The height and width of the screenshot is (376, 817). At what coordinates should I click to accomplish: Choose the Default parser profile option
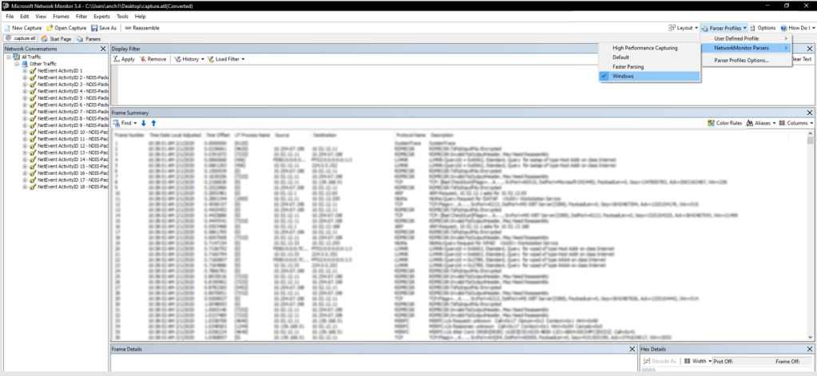tap(621, 57)
